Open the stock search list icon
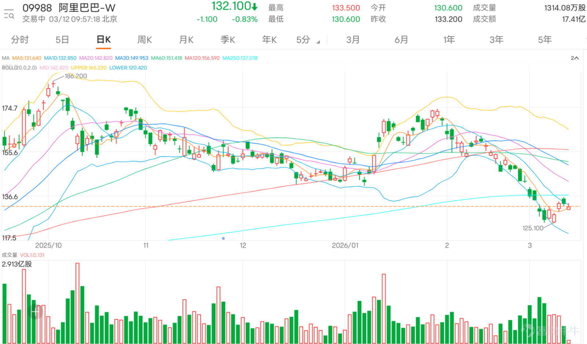Screen dimensions: 587x344 9,14
